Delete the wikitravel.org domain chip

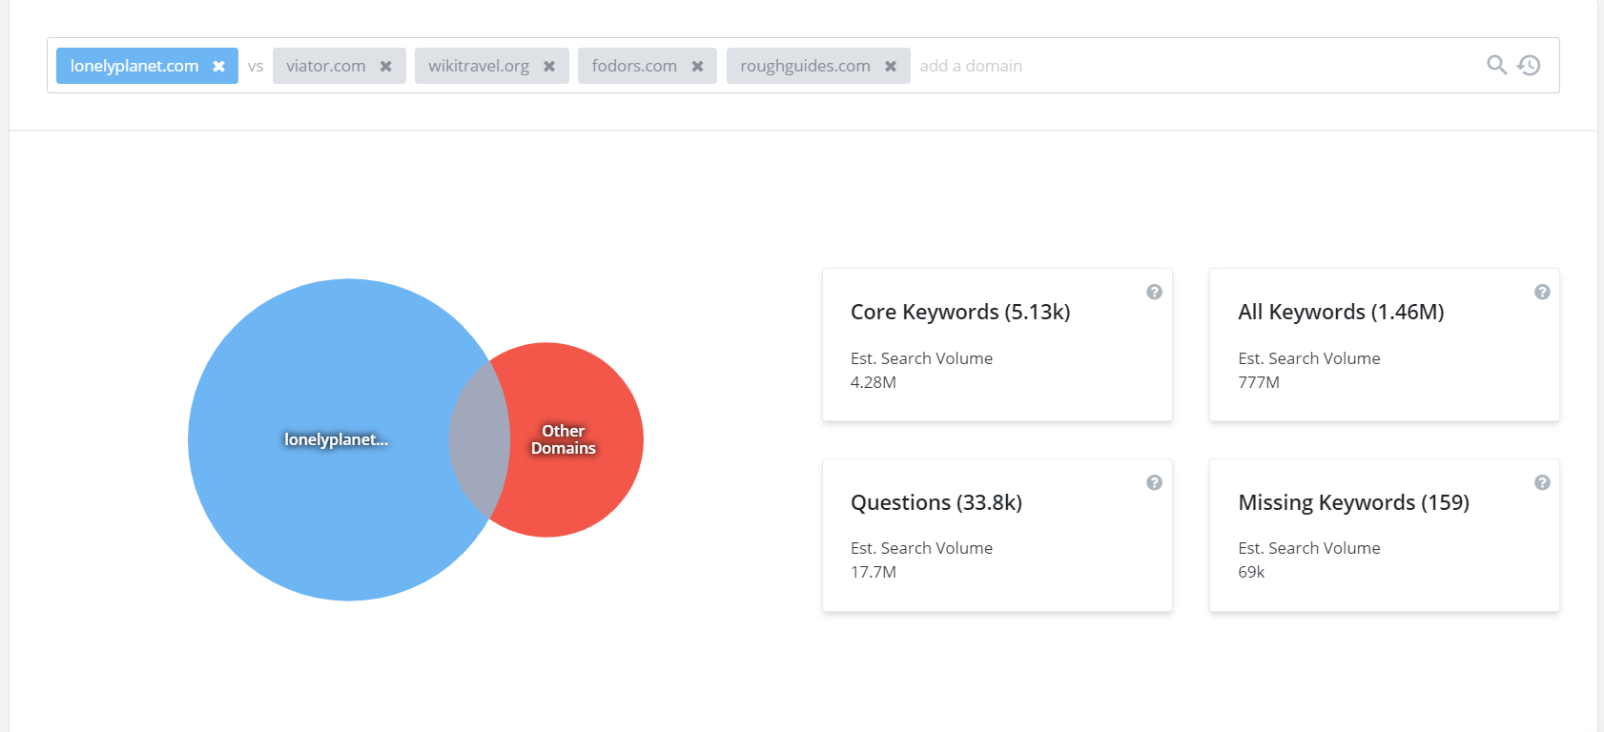point(549,66)
